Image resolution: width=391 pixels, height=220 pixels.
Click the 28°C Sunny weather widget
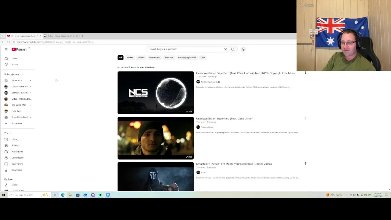coord(334,195)
